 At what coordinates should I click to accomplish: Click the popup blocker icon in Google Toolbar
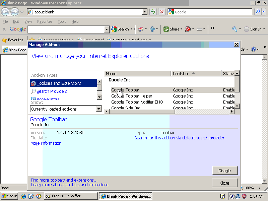pos(188,29)
